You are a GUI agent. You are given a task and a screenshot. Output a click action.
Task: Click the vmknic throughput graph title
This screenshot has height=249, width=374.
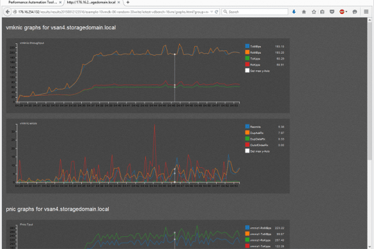click(32, 43)
